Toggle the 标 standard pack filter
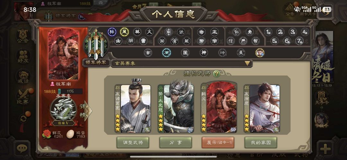This screenshot has height=160, width=347. click(x=112, y=32)
